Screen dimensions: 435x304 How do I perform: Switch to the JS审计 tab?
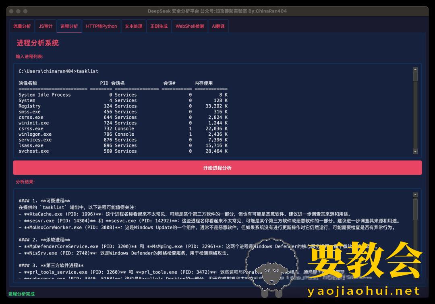[46, 26]
